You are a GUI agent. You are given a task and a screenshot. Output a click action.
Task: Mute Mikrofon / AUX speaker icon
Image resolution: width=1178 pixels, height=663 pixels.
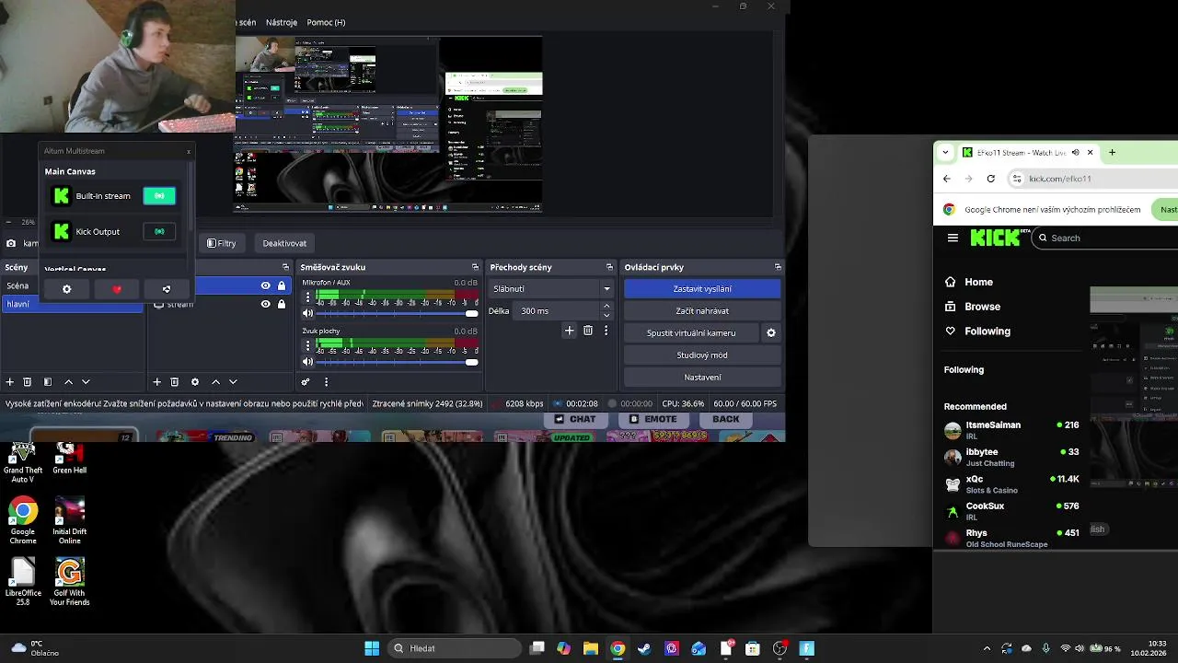308,313
